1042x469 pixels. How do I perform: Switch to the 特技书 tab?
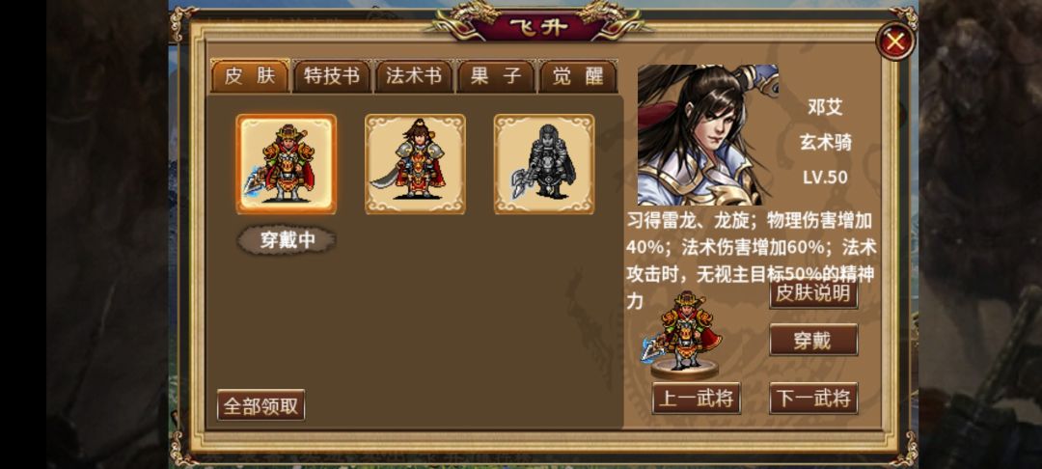[332, 76]
